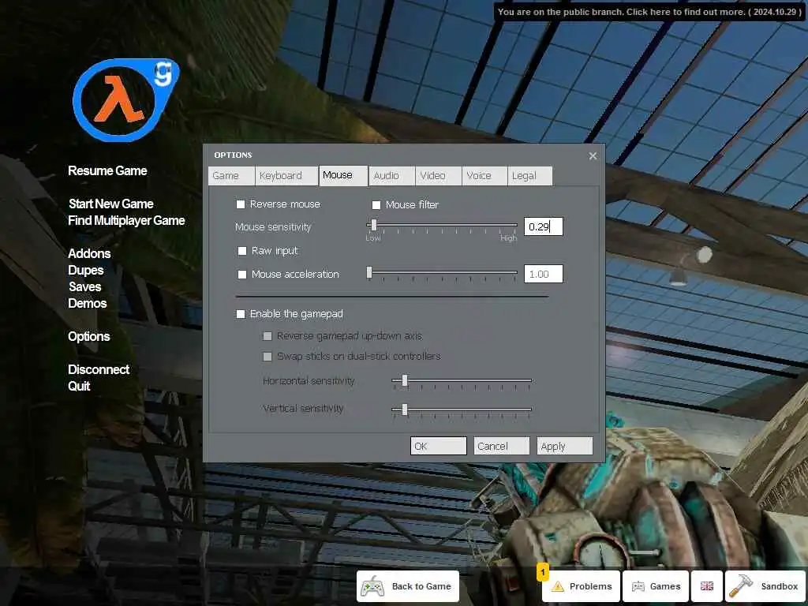Open the Saves menu entry
Image resolution: width=808 pixels, height=606 pixels.
point(85,286)
